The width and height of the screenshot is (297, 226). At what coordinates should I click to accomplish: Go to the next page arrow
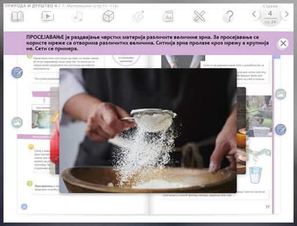pyautogui.click(x=287, y=14)
